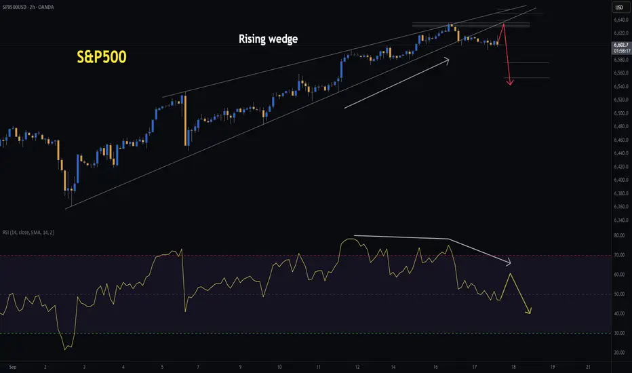The image size is (632, 373).
Task: Click the 6,580.0 price scale label
Action: pyautogui.click(x=621, y=60)
